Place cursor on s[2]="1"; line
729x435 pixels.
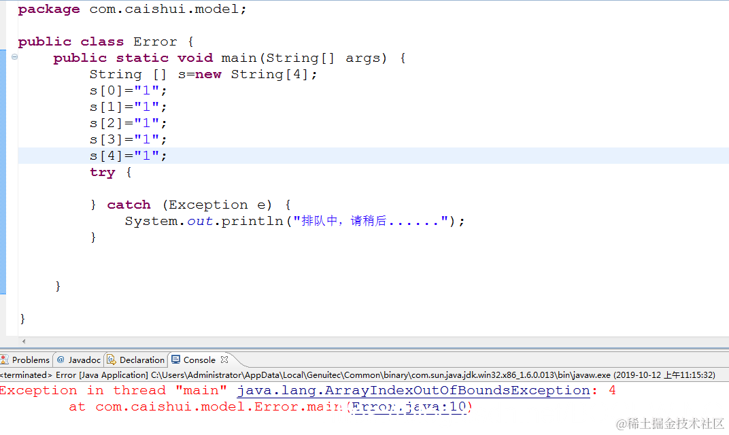click(129, 123)
